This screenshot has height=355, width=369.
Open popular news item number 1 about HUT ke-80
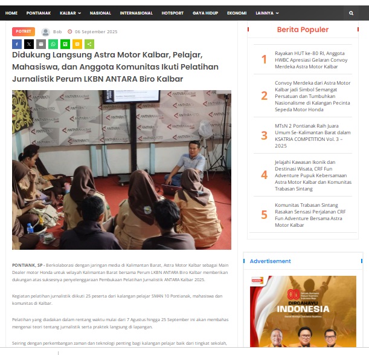pos(311,60)
